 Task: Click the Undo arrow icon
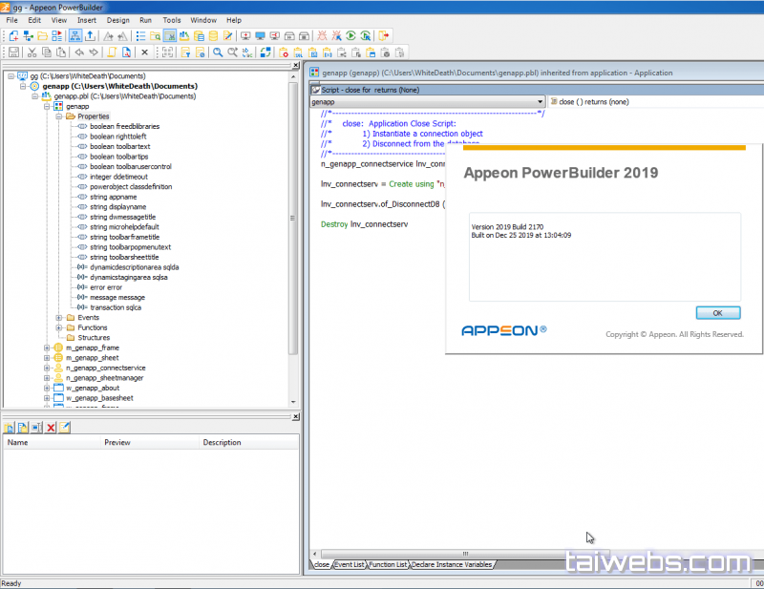coord(78,53)
